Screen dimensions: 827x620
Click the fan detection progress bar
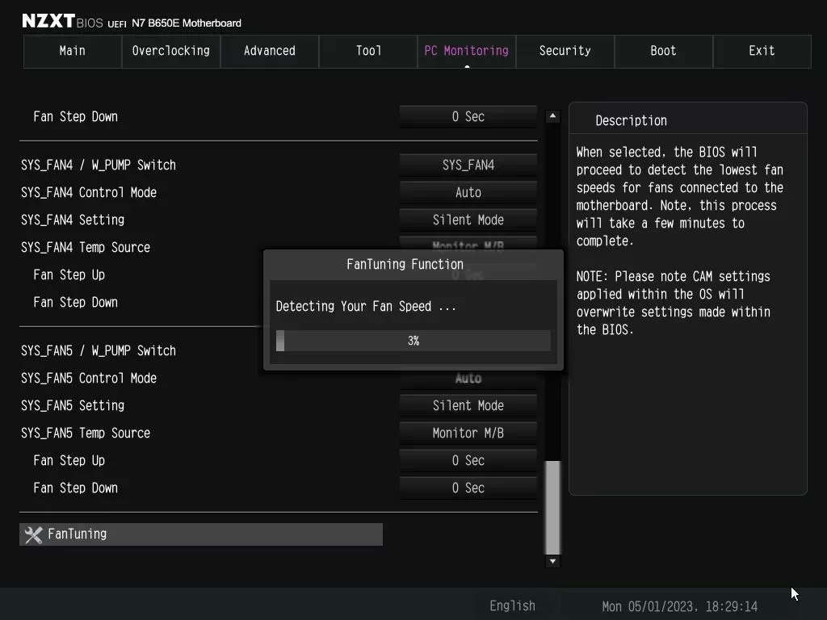[x=413, y=341]
